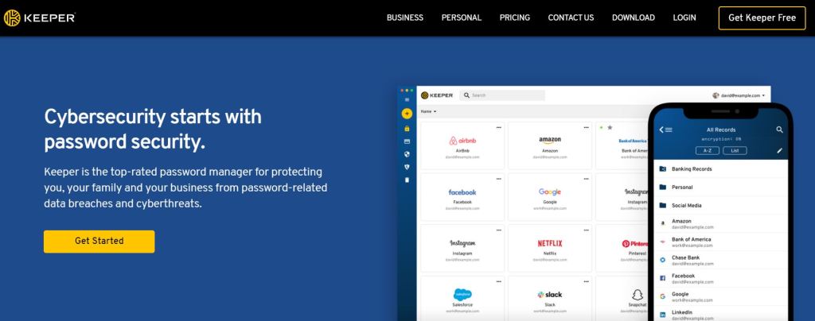Click the Keeper logo in the header

coord(40,17)
